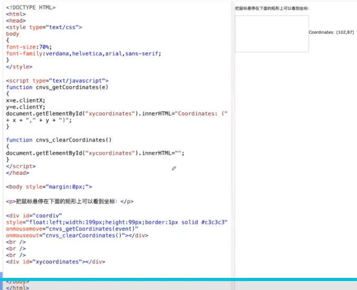The image size is (357, 290).
Task: Click the 'body' CSS selector line
Action: (13, 34)
